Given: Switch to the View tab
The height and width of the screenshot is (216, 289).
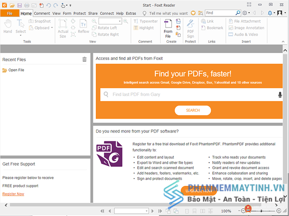Looking at the screenshot, I should pos(56,13).
